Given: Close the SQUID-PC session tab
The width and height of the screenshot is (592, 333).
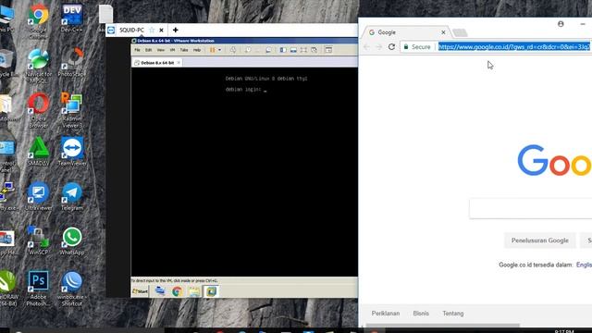Looking at the screenshot, I should pos(161,31).
